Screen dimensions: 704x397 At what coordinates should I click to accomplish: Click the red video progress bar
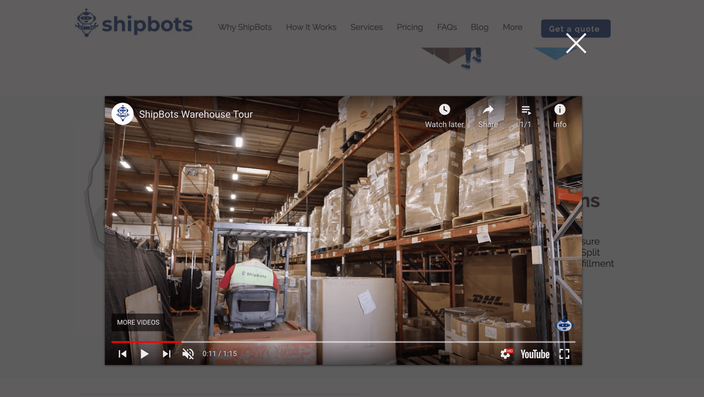point(146,342)
